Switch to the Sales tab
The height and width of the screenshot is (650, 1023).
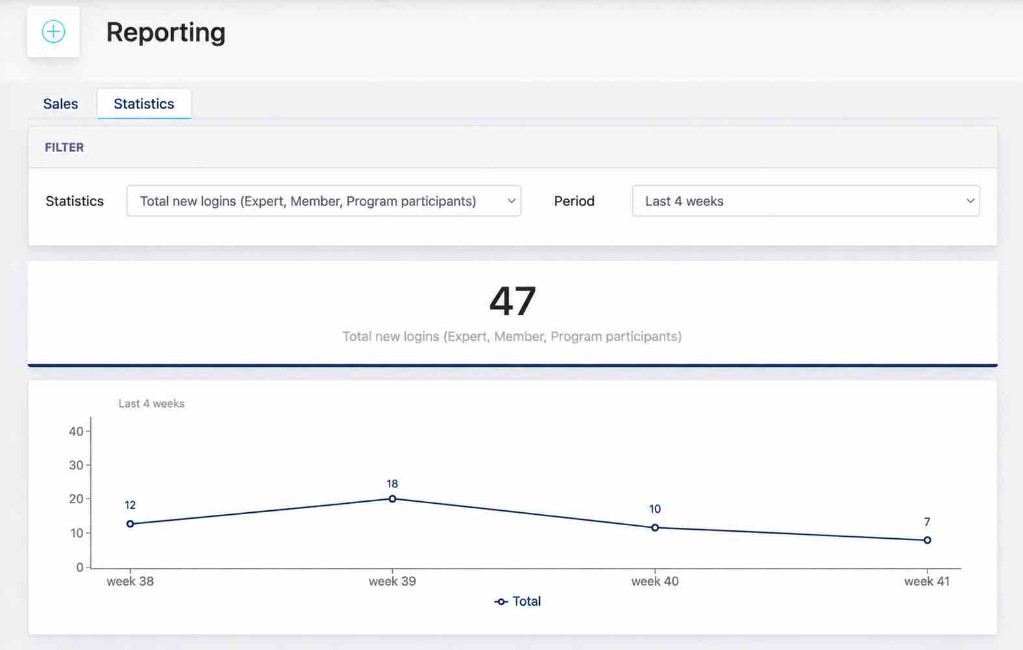[60, 104]
